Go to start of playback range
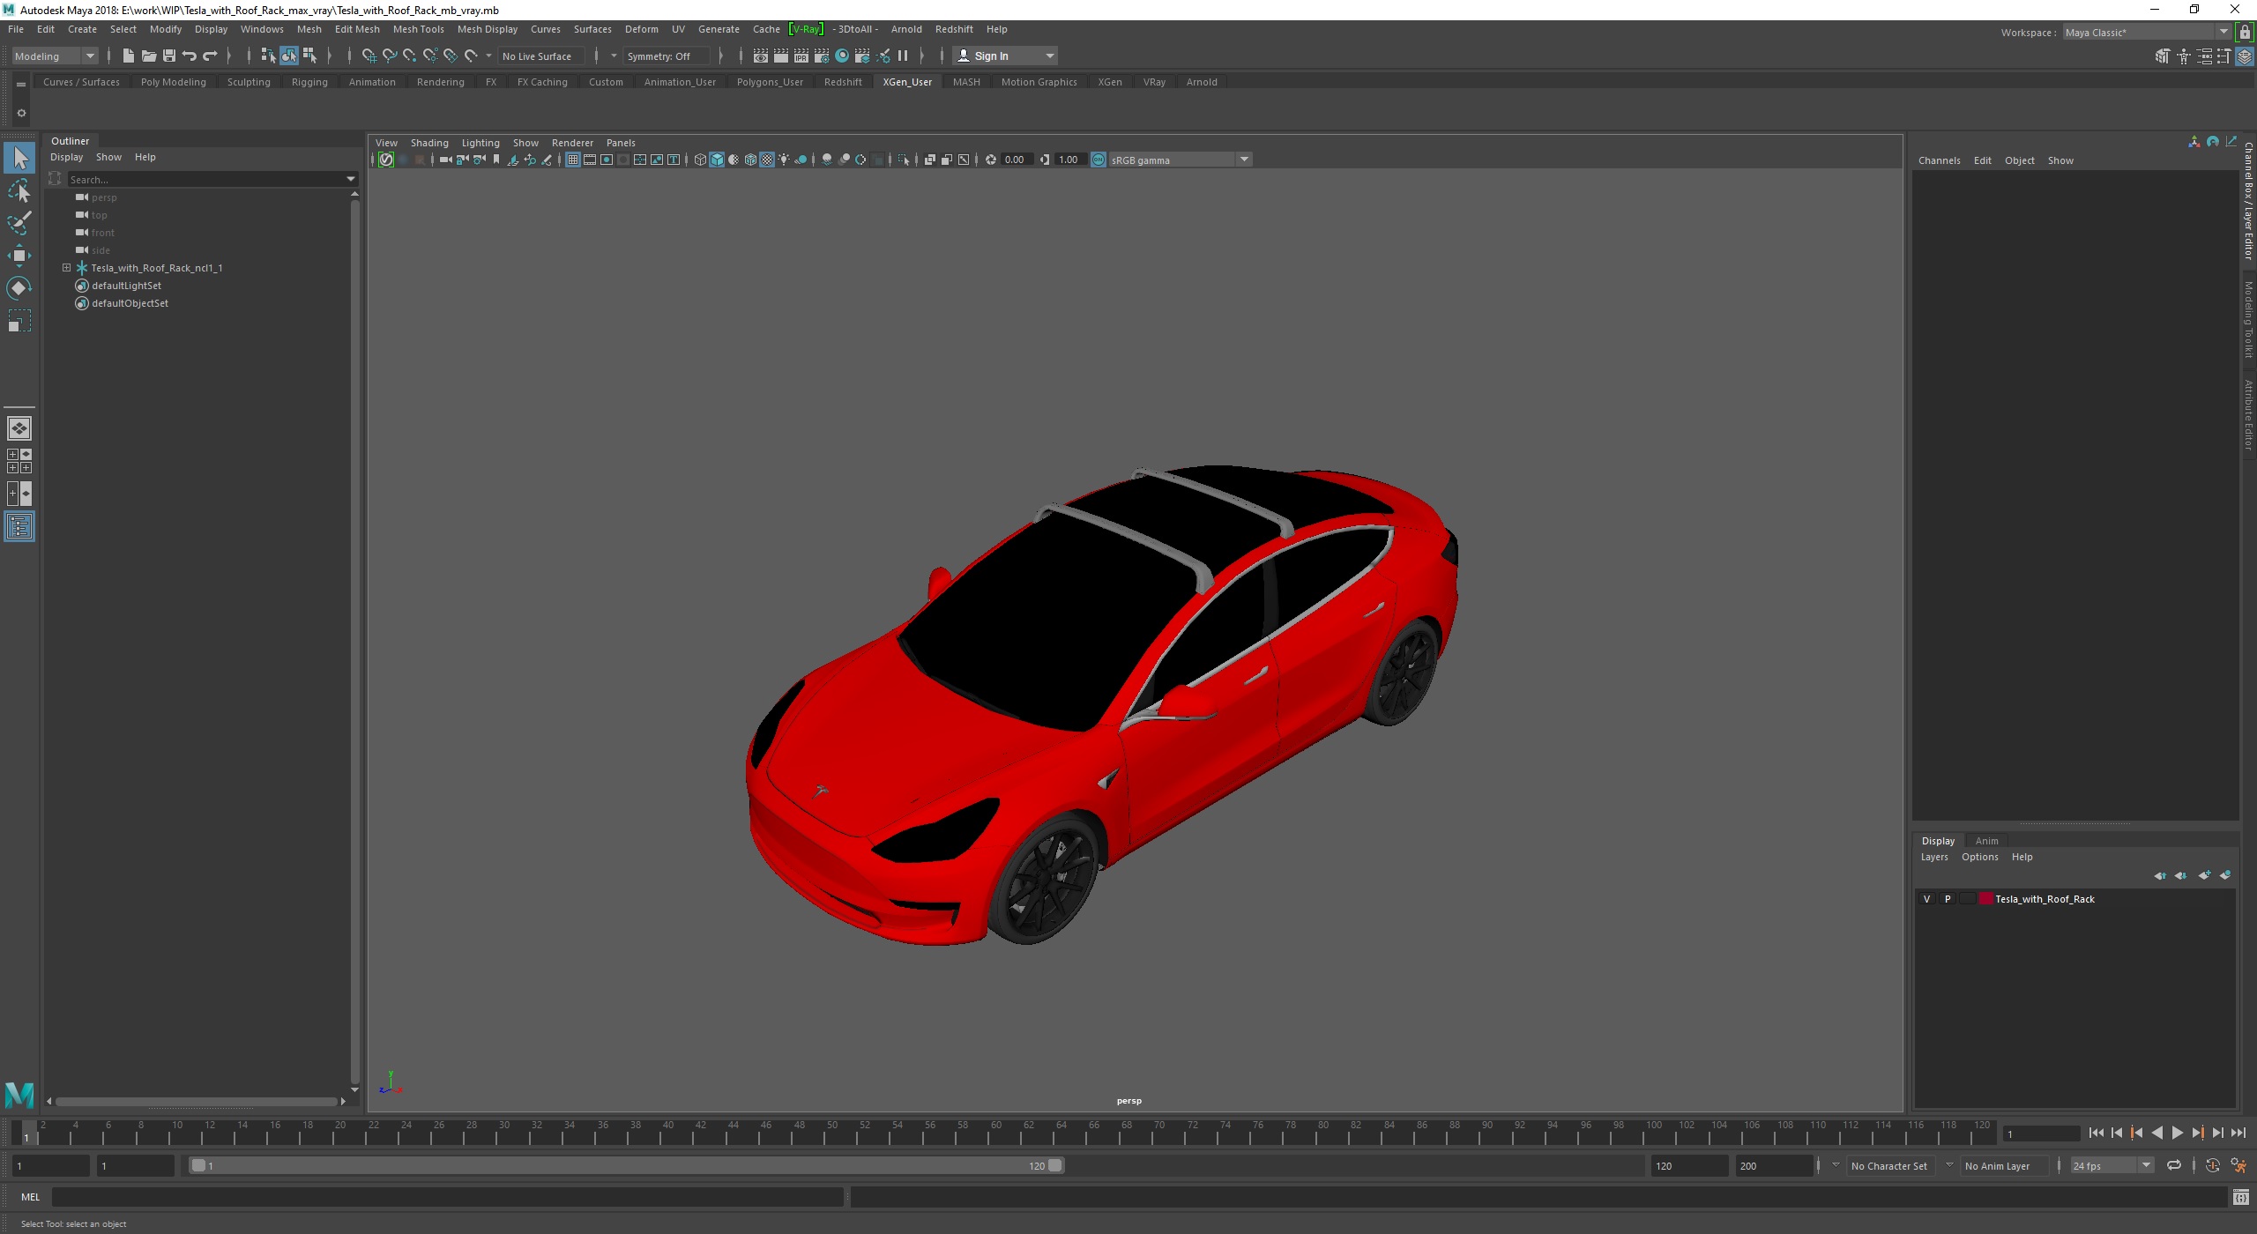Screen dimensions: 2257x1234 click(2097, 1134)
